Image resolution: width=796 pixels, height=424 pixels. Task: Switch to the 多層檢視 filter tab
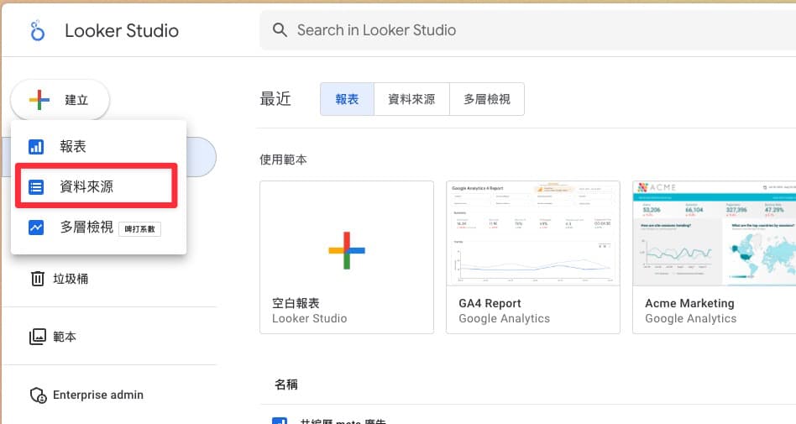tap(486, 99)
